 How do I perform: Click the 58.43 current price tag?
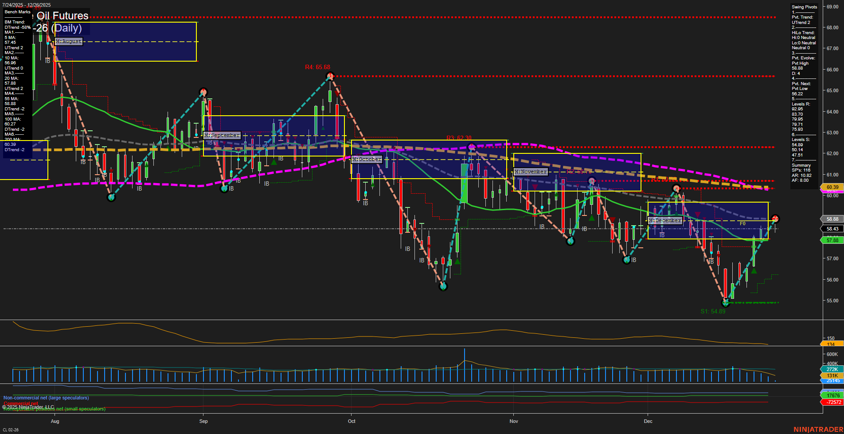click(x=832, y=229)
